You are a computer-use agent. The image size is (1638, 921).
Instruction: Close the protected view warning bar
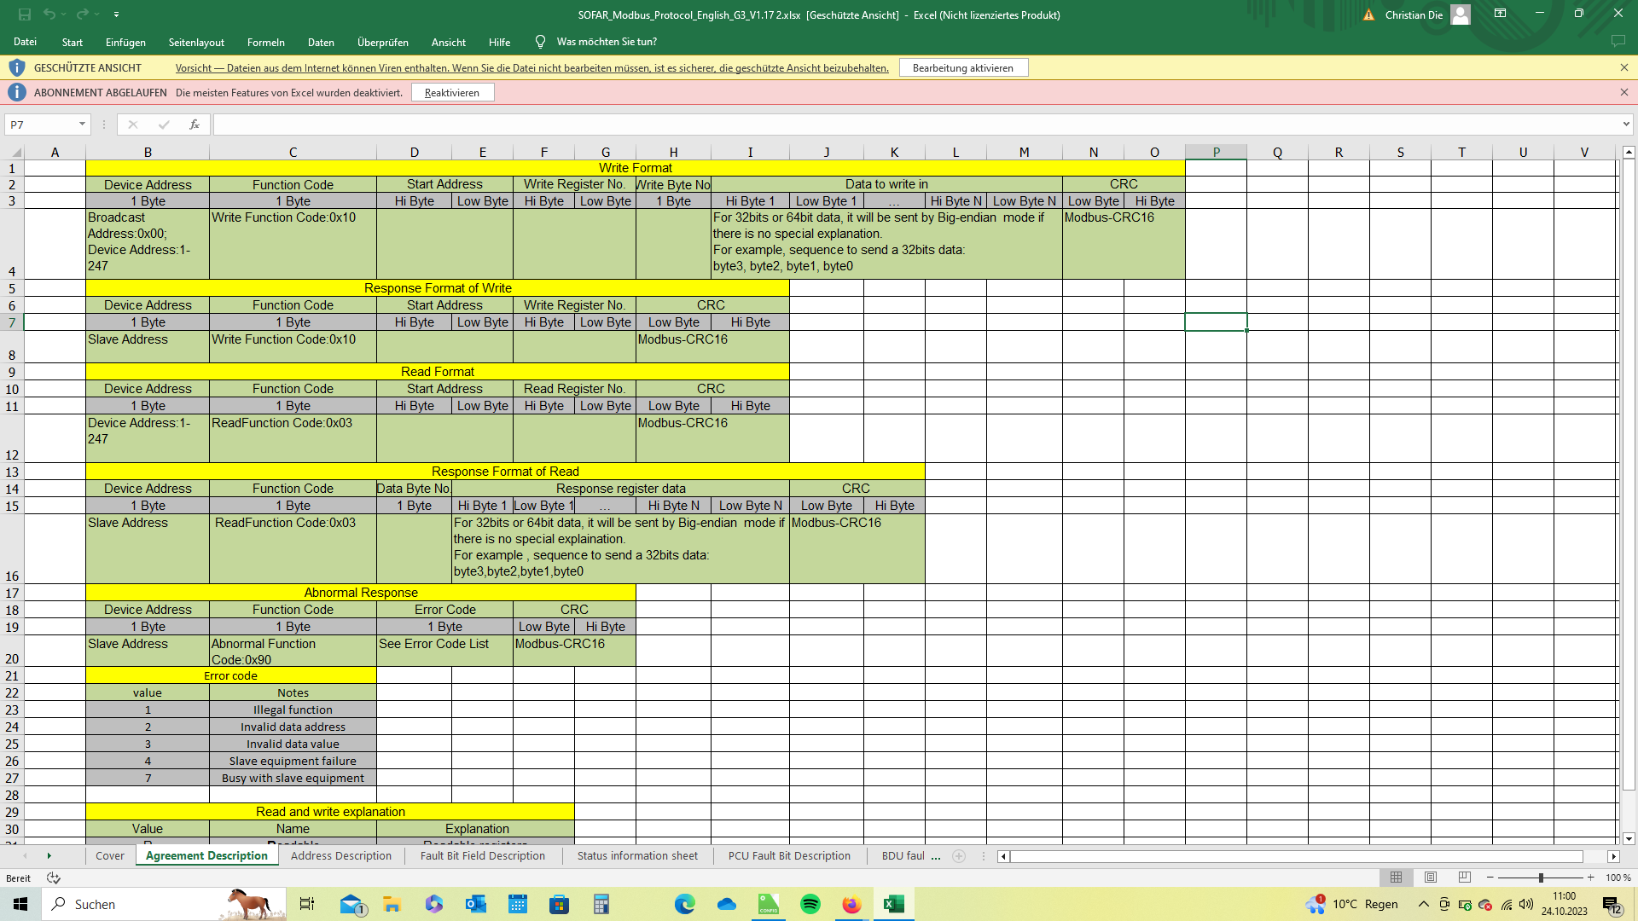(1623, 67)
